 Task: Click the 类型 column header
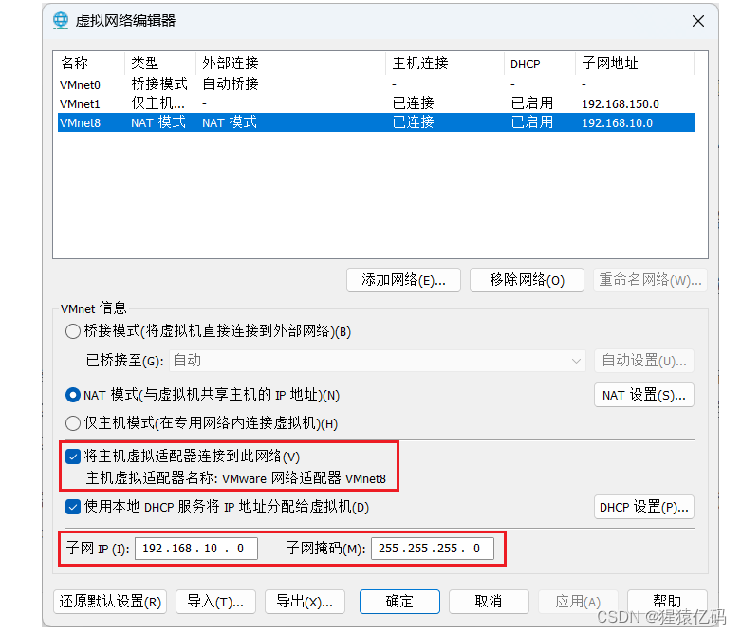tap(160, 64)
